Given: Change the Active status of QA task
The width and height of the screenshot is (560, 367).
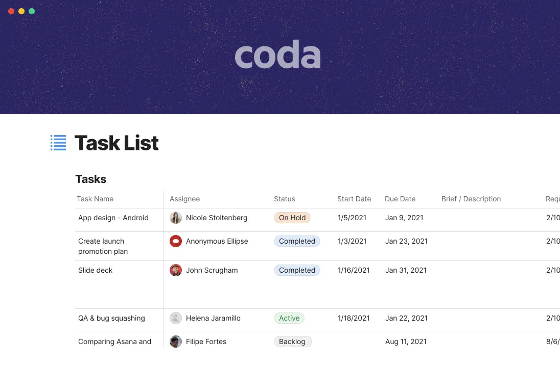Looking at the screenshot, I should click(x=289, y=318).
